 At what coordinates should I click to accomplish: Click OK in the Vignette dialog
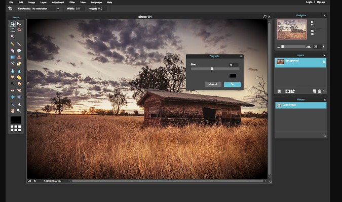232,84
